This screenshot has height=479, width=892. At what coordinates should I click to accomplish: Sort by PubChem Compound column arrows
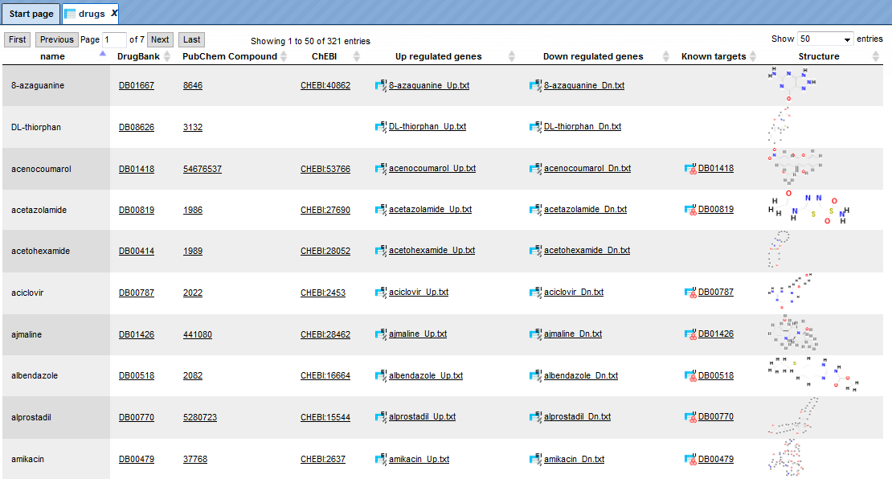coord(284,56)
